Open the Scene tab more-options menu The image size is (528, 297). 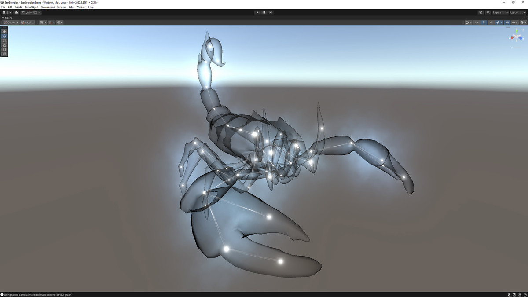click(525, 18)
